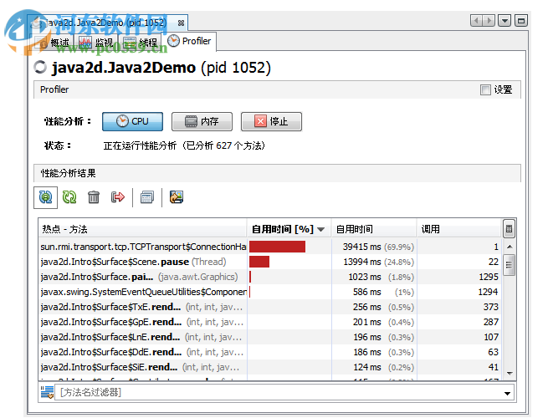Screen dimensions: 548x418
Task: Switch to the 线程 tab
Action: [141, 43]
